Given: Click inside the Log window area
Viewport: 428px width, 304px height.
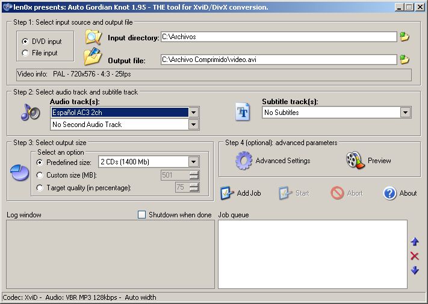Looking at the screenshot, I should (x=110, y=254).
